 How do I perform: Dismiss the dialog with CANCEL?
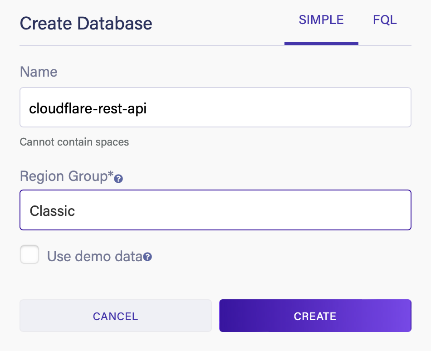pos(115,316)
